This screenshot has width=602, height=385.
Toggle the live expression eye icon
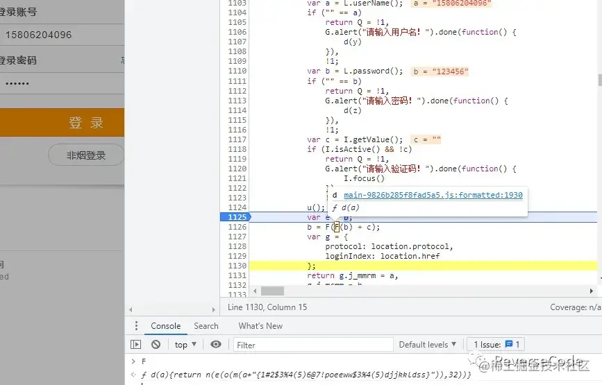click(x=216, y=344)
